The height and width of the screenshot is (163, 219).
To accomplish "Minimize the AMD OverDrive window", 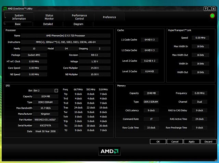I will [x=209, y=9].
